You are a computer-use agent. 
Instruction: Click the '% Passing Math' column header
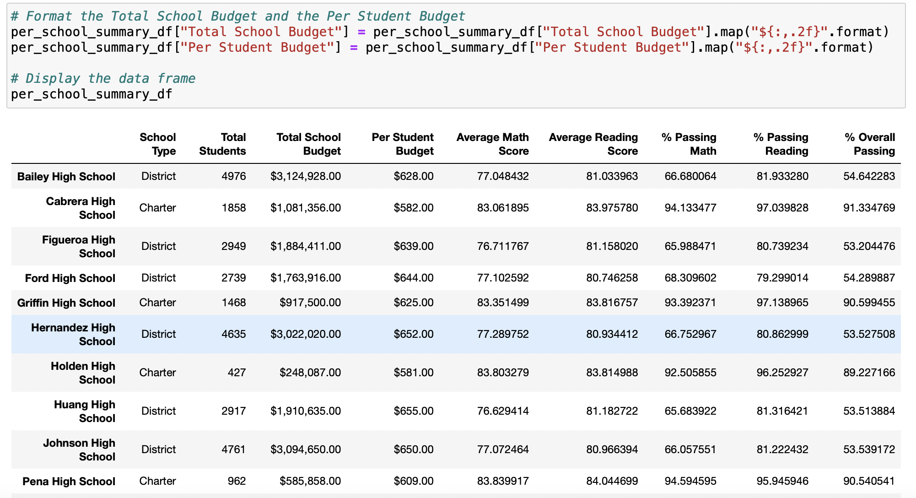pyautogui.click(x=689, y=144)
